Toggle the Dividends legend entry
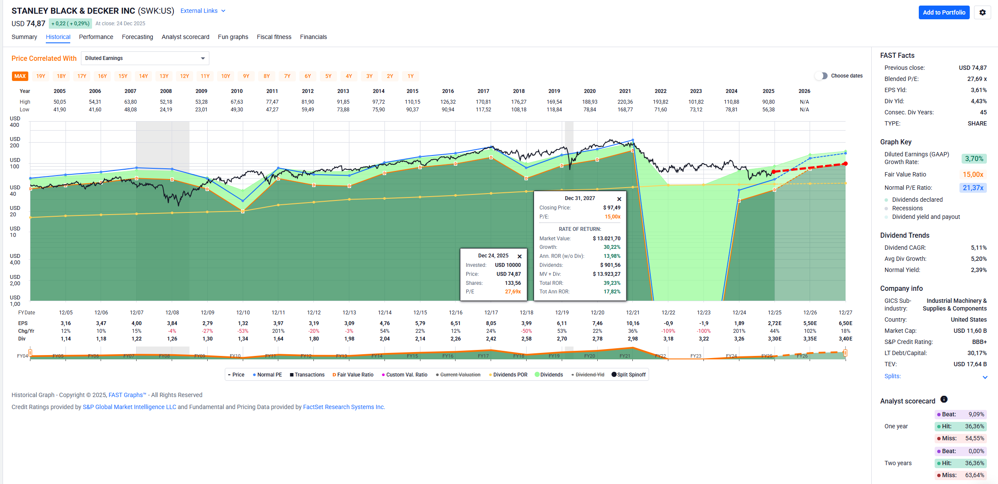The image size is (998, 484). click(548, 375)
